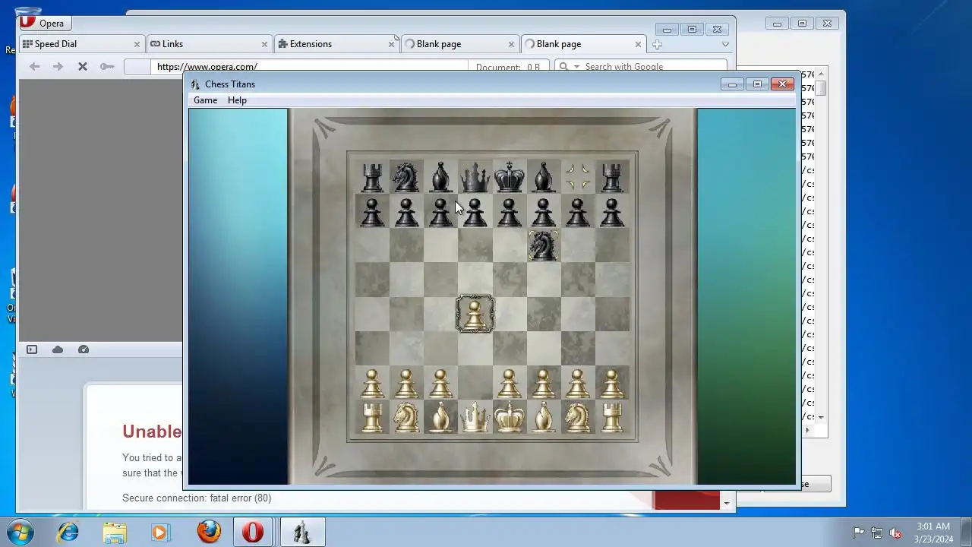Click the black queen on d8

point(475,177)
